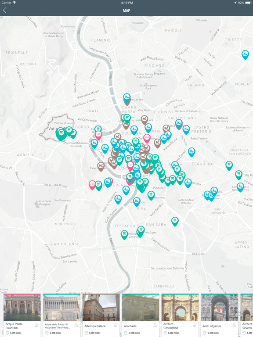Tap the battery indicator in status bar

[x=249, y=3]
